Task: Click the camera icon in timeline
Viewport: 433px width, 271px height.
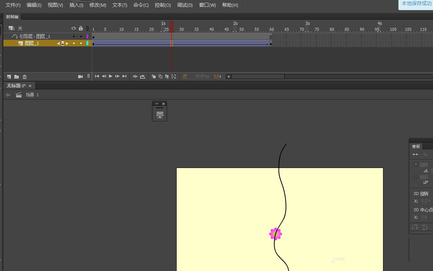Action: [80, 77]
